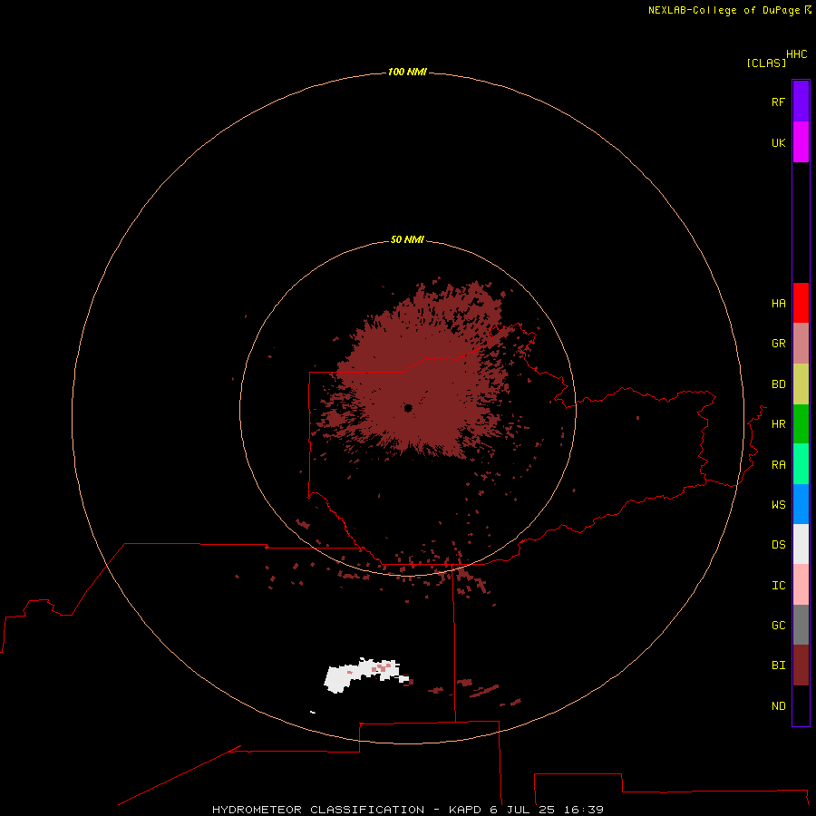Viewport: 816px width, 816px height.
Task: Click the BD legend label
Action: (778, 384)
